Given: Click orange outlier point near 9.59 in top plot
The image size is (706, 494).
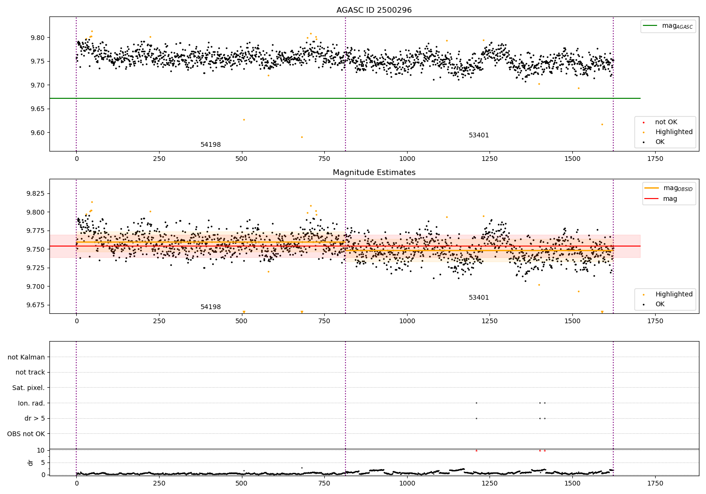Looking at the screenshot, I should click(x=302, y=137).
